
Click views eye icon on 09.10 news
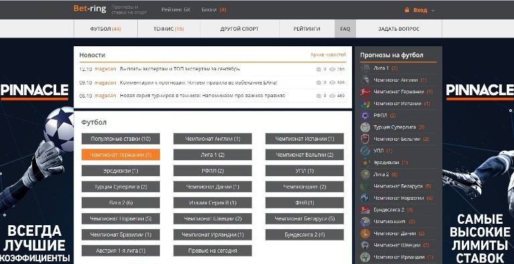(x=332, y=82)
